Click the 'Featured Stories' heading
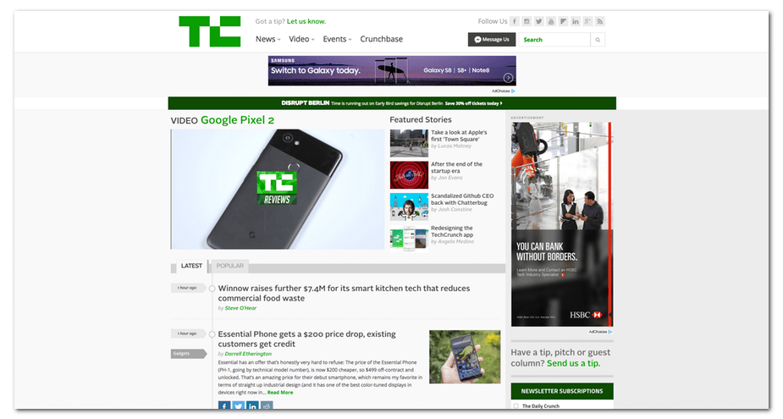This screenshot has height=419, width=783. click(421, 120)
